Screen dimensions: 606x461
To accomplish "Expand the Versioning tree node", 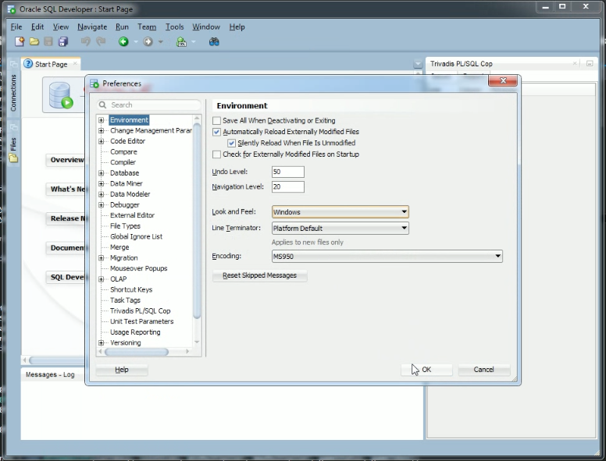I will point(102,342).
